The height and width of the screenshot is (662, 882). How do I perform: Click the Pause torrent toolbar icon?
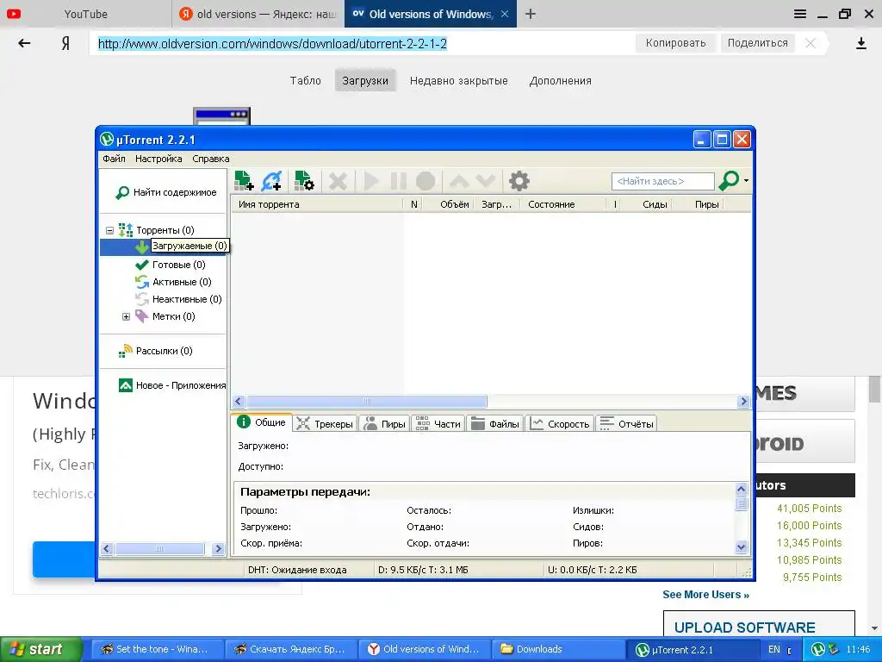pos(398,181)
